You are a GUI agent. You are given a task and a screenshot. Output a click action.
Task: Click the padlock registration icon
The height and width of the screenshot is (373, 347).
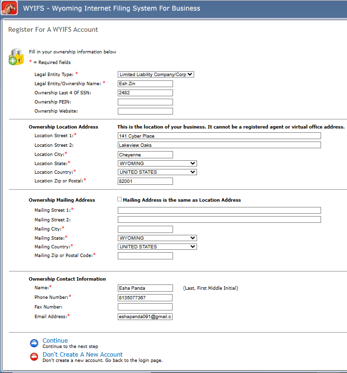click(x=15, y=57)
